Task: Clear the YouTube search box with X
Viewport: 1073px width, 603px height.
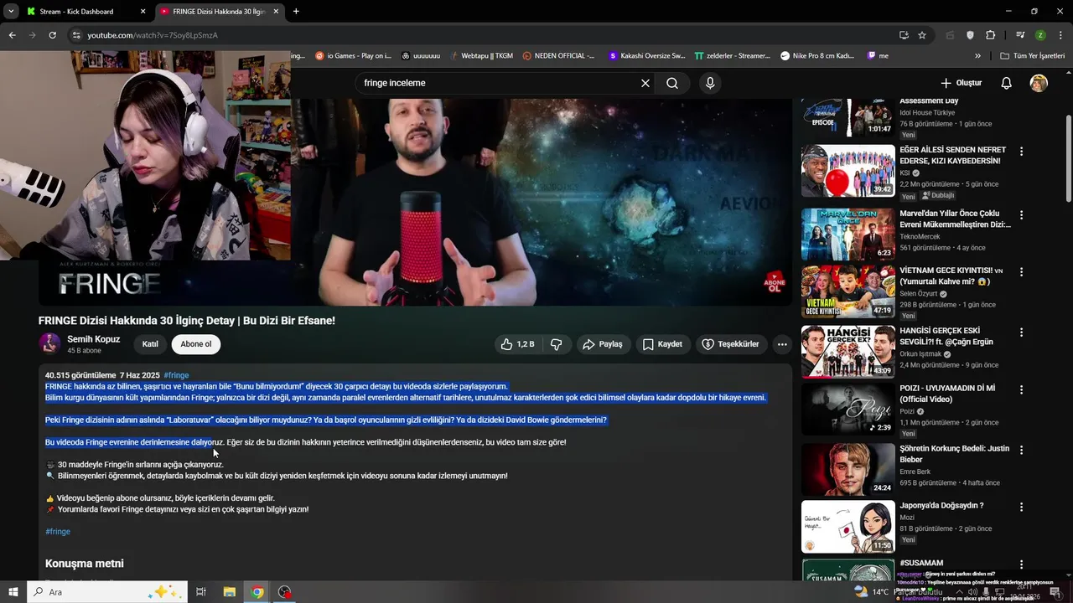Action: [645, 83]
